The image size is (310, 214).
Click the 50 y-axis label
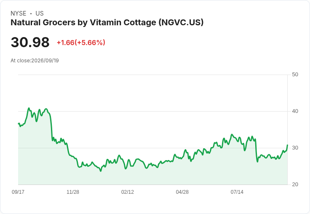tap(295, 75)
